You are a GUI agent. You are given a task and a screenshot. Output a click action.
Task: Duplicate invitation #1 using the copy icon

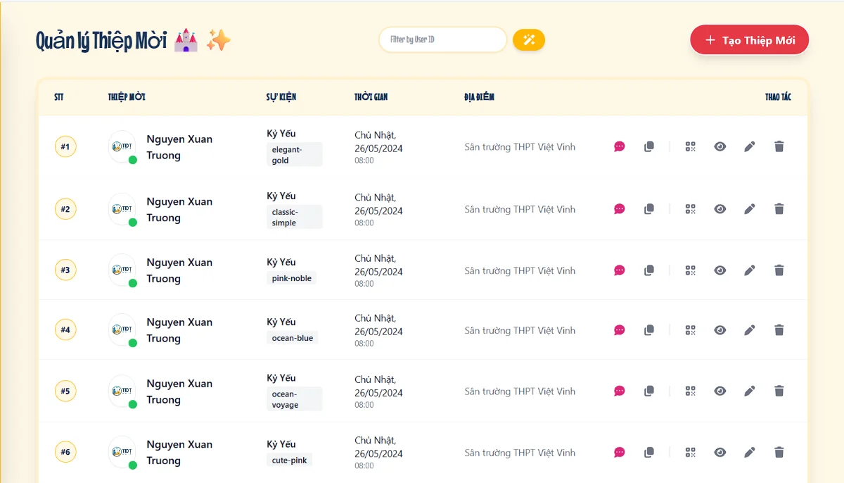pyautogui.click(x=649, y=146)
